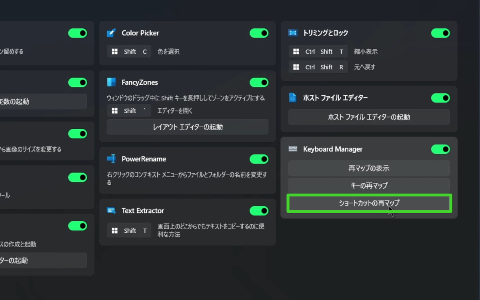The height and width of the screenshot is (300, 480).
Task: Click the Windows key icon in Color Picker shortcut
Action: pyautogui.click(x=115, y=52)
